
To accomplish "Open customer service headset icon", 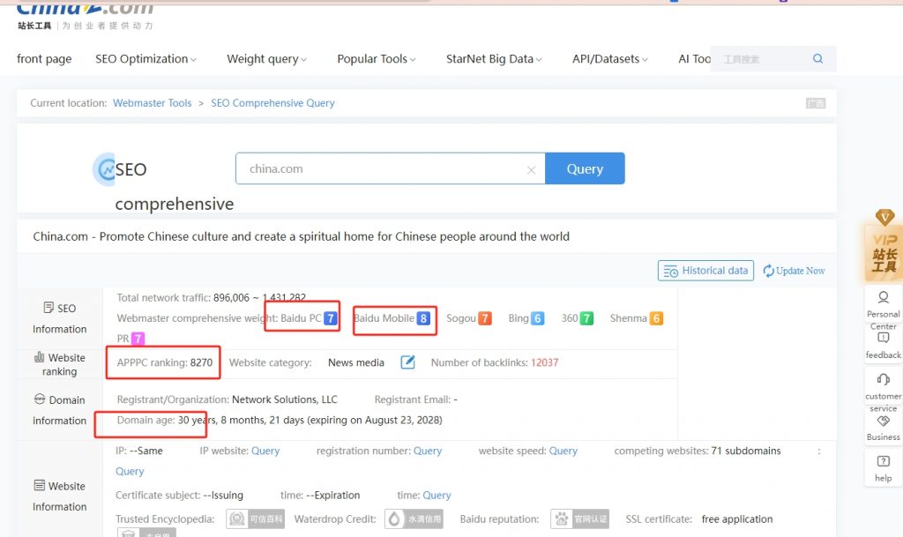I will pyautogui.click(x=883, y=378).
